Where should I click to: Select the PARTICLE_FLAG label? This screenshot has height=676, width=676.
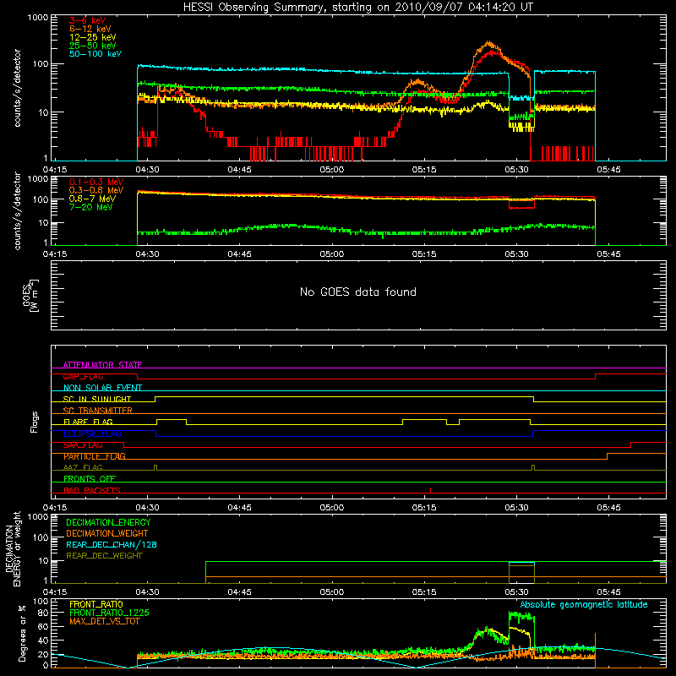pos(95,456)
